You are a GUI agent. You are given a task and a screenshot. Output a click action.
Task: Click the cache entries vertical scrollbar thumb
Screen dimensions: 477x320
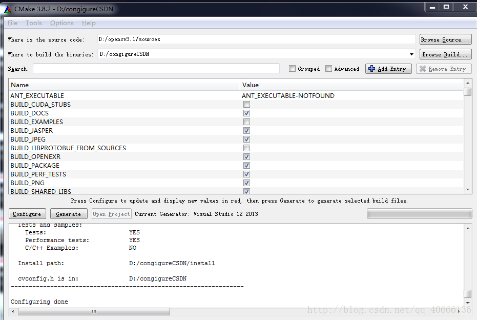[x=468, y=92]
